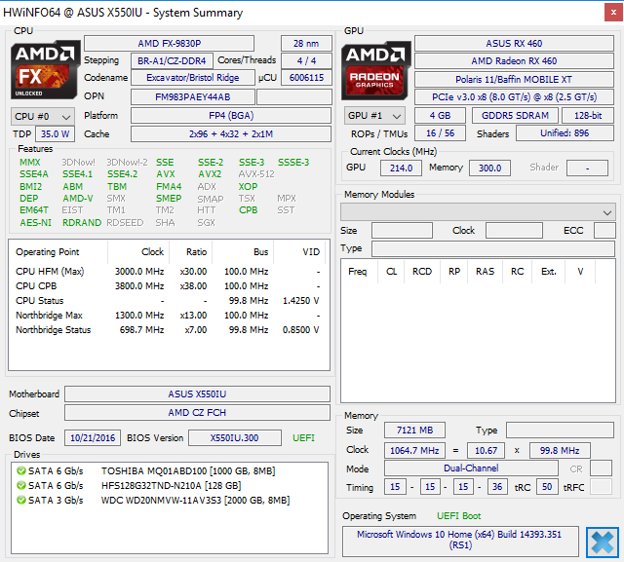Click the AMD Radeon Graphics GPU logo
Image resolution: width=624 pixels, height=562 pixels.
tap(375, 71)
